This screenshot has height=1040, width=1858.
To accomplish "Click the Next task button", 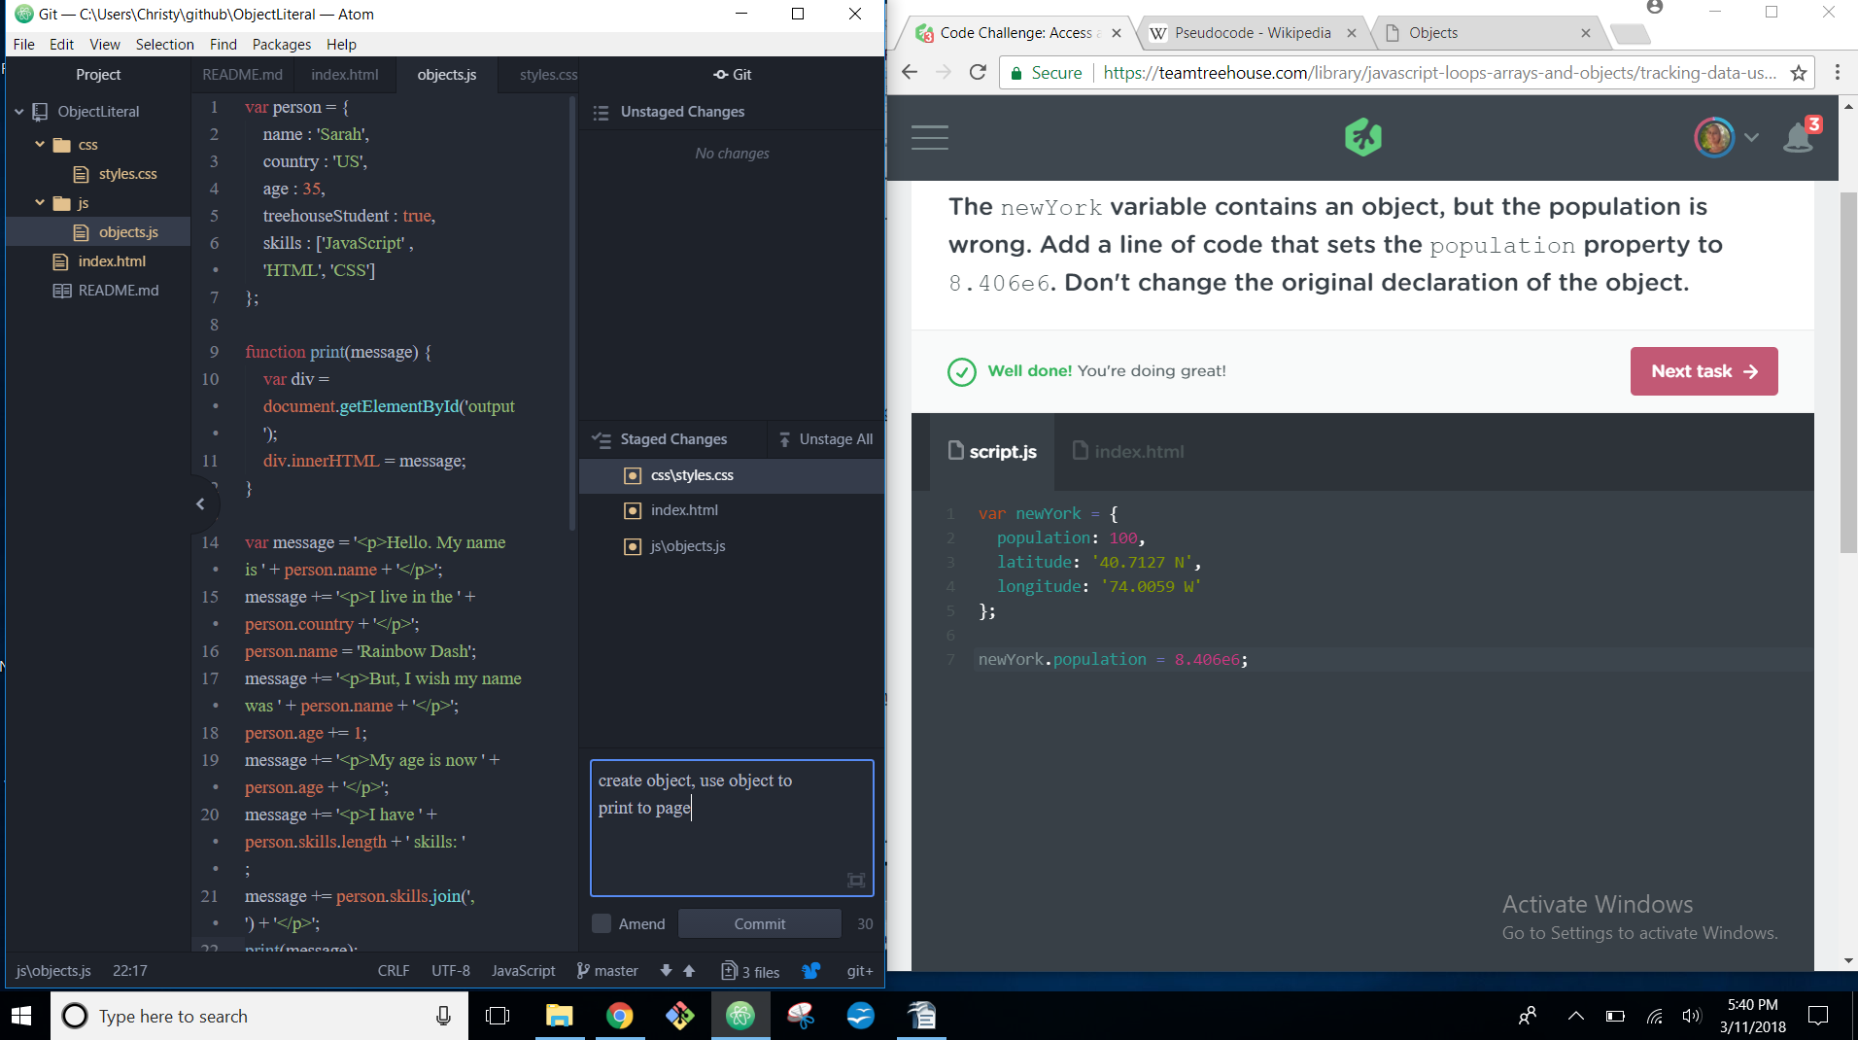I will point(1703,371).
